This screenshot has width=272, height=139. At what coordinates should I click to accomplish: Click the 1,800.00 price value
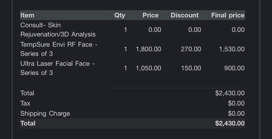[148, 49]
